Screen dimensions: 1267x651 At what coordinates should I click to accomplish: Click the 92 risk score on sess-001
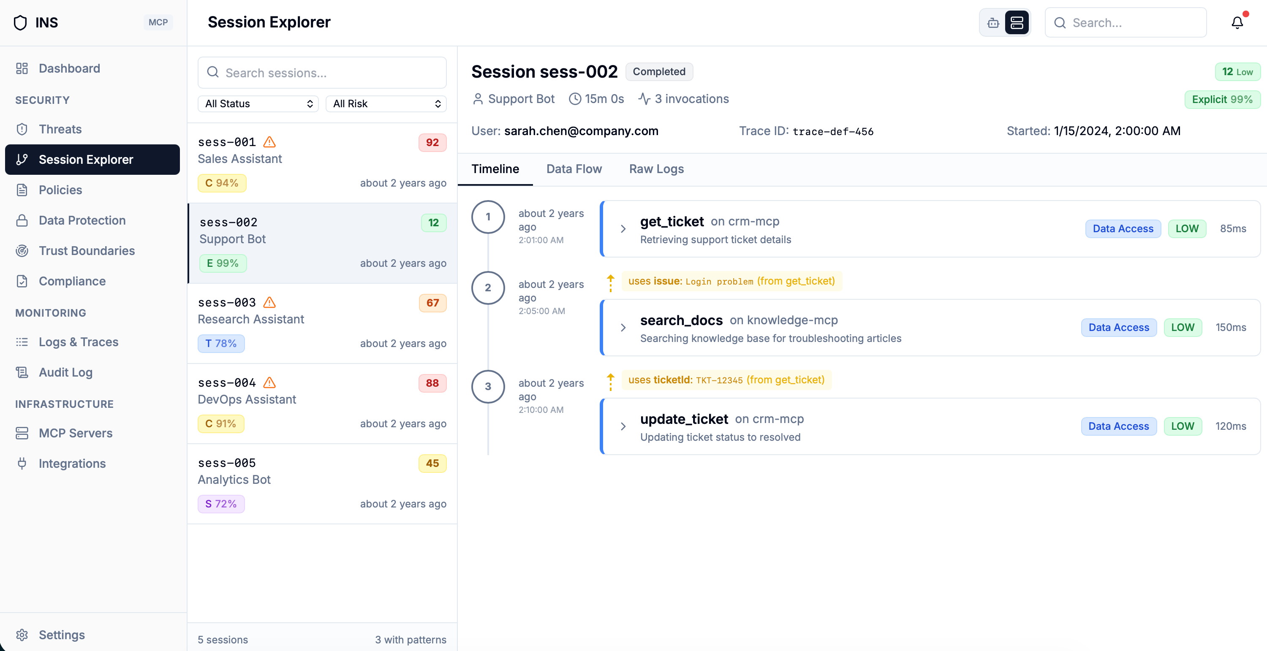[x=432, y=143]
